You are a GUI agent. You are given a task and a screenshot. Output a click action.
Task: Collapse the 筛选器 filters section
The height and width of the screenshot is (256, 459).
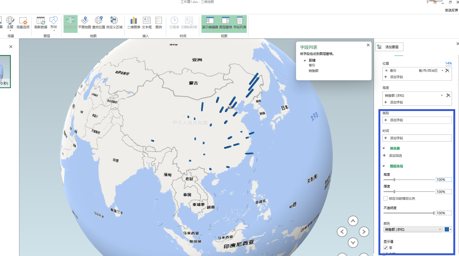(x=384, y=148)
